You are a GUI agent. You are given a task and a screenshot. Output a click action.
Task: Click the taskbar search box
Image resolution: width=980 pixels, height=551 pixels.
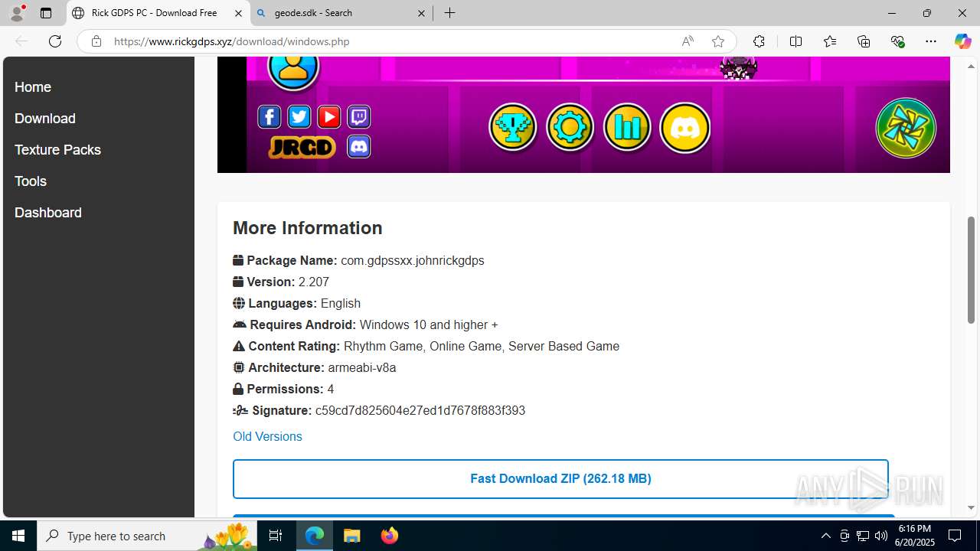coord(148,536)
